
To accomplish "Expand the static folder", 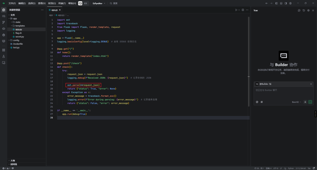I will pyautogui.click(x=18, y=22).
